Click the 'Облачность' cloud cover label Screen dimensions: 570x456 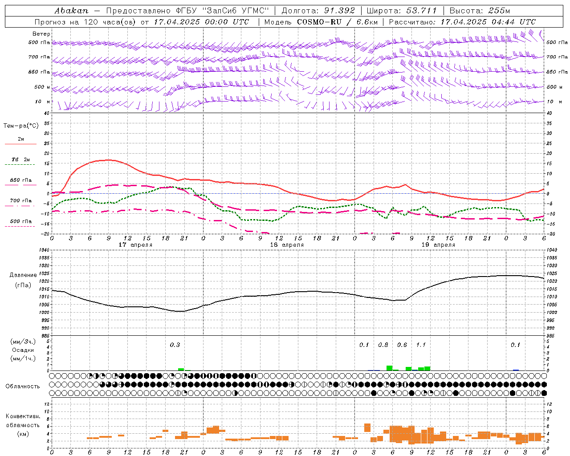coord(23,387)
